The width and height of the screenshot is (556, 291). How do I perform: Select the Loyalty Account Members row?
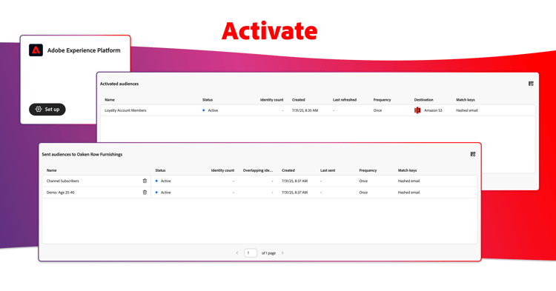[318, 110]
